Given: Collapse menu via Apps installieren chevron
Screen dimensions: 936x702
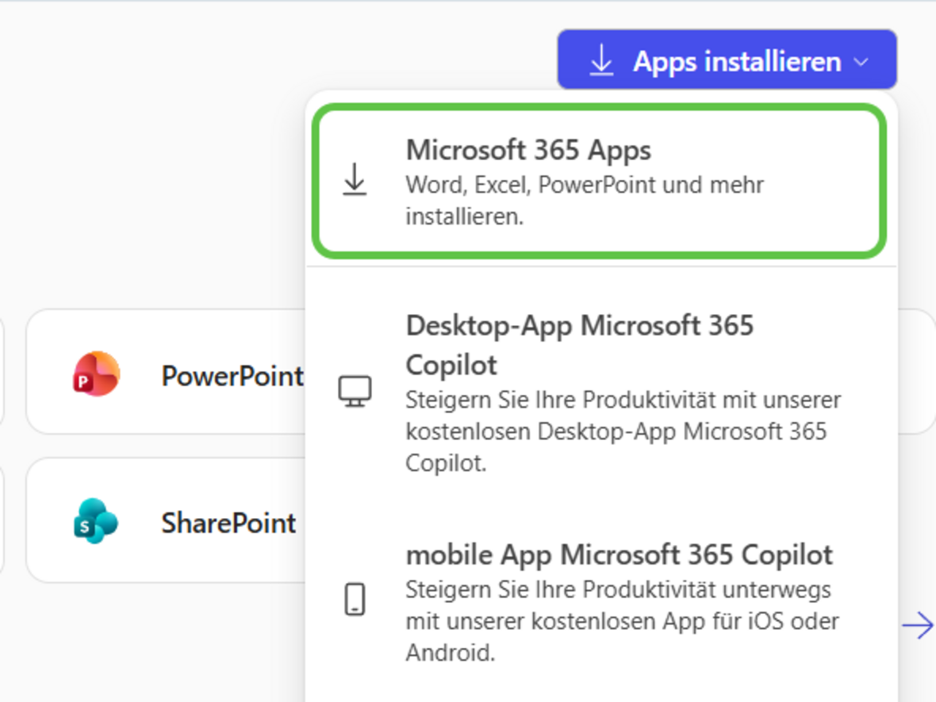Looking at the screenshot, I should tap(861, 62).
